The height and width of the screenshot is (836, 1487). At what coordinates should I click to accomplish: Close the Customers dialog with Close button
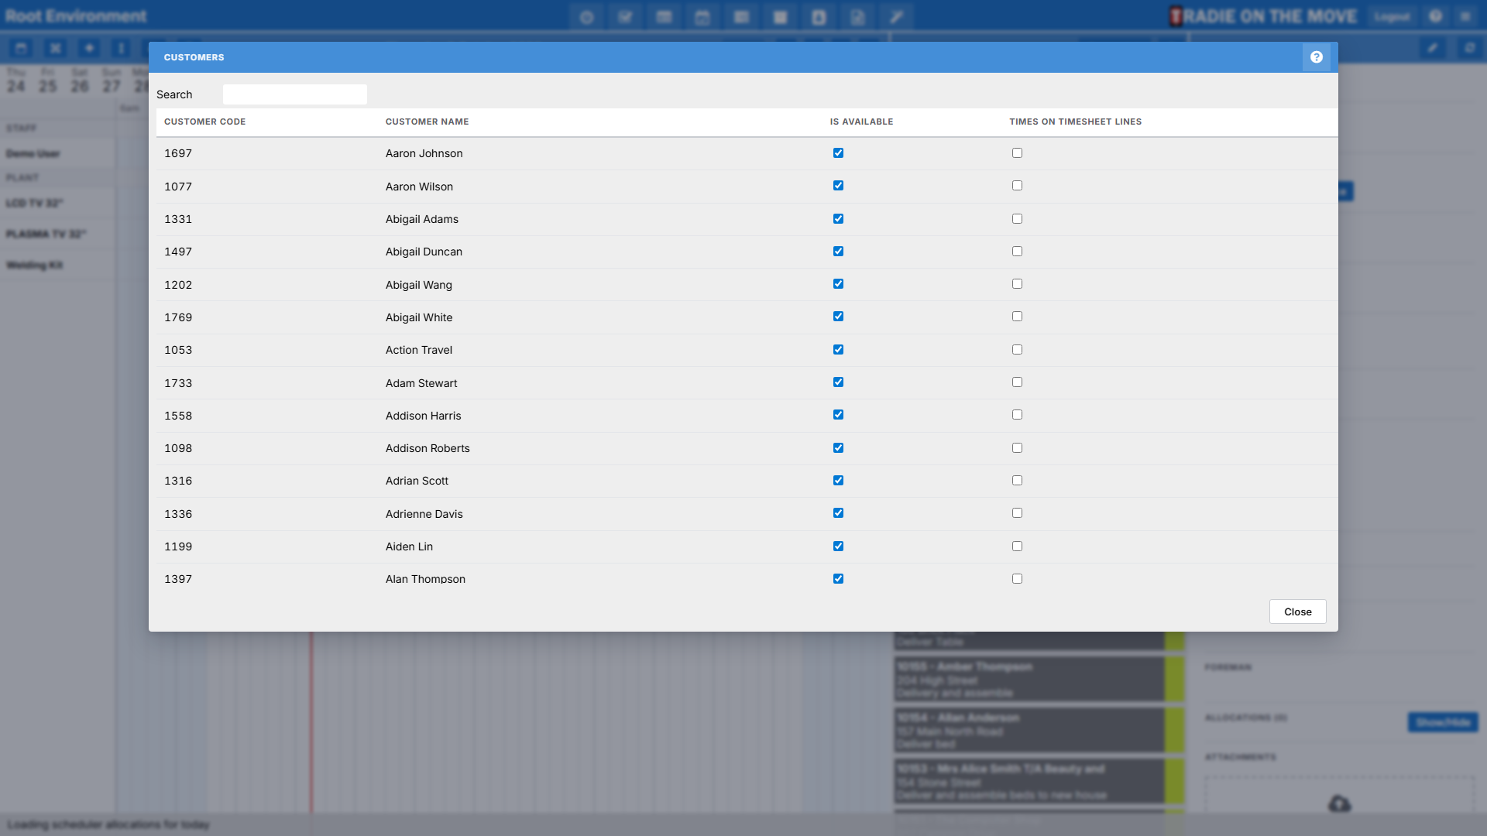pos(1297,612)
